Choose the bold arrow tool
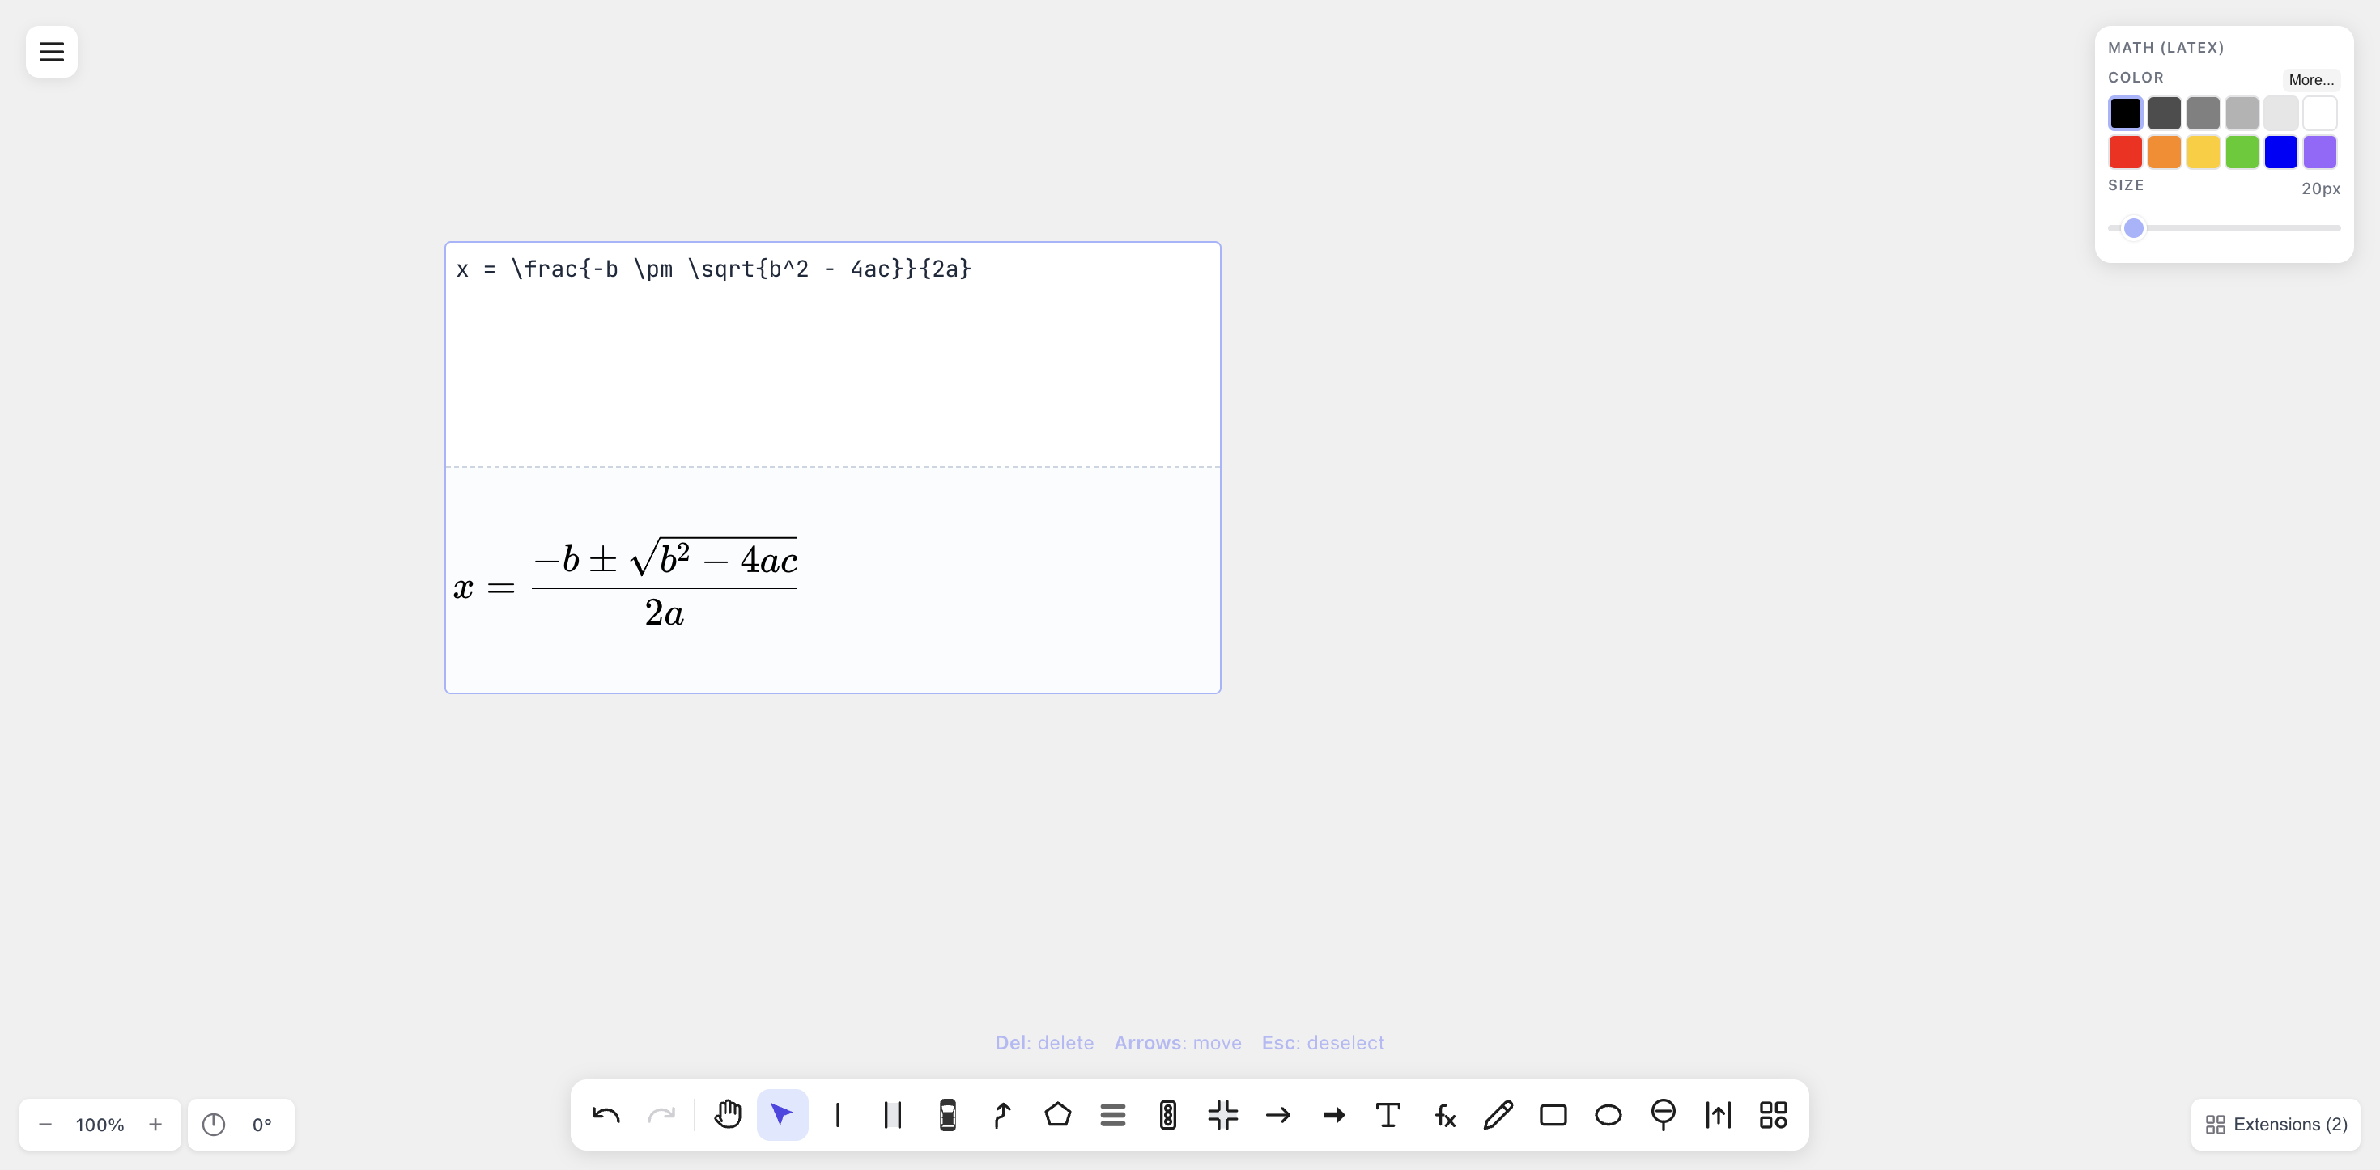This screenshot has width=2380, height=1170. coord(1333,1116)
